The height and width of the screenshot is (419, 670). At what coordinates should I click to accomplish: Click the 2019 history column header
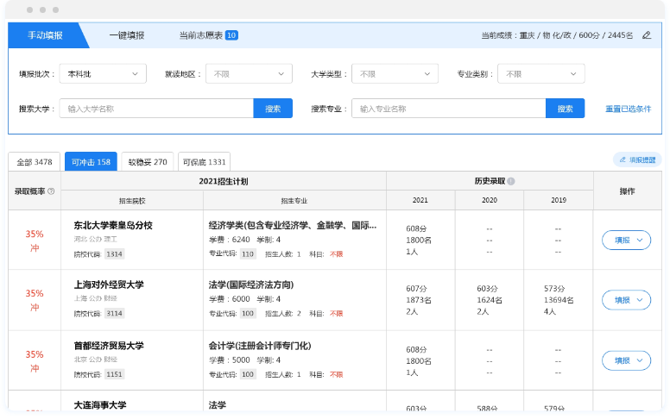click(x=559, y=200)
